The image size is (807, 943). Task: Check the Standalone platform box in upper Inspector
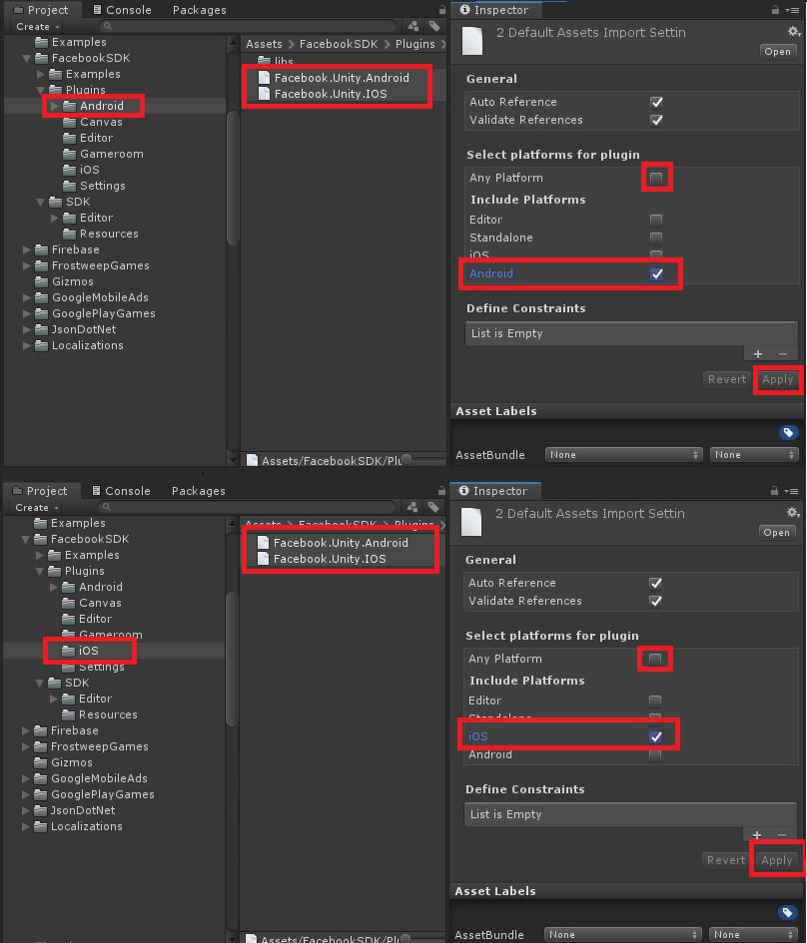tap(656, 237)
